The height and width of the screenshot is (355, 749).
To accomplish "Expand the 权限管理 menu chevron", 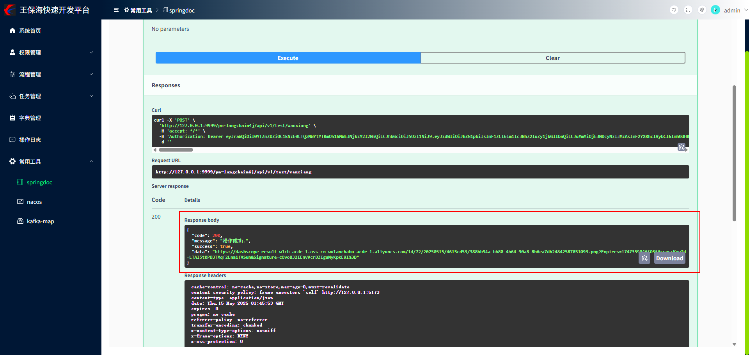I will tap(91, 52).
